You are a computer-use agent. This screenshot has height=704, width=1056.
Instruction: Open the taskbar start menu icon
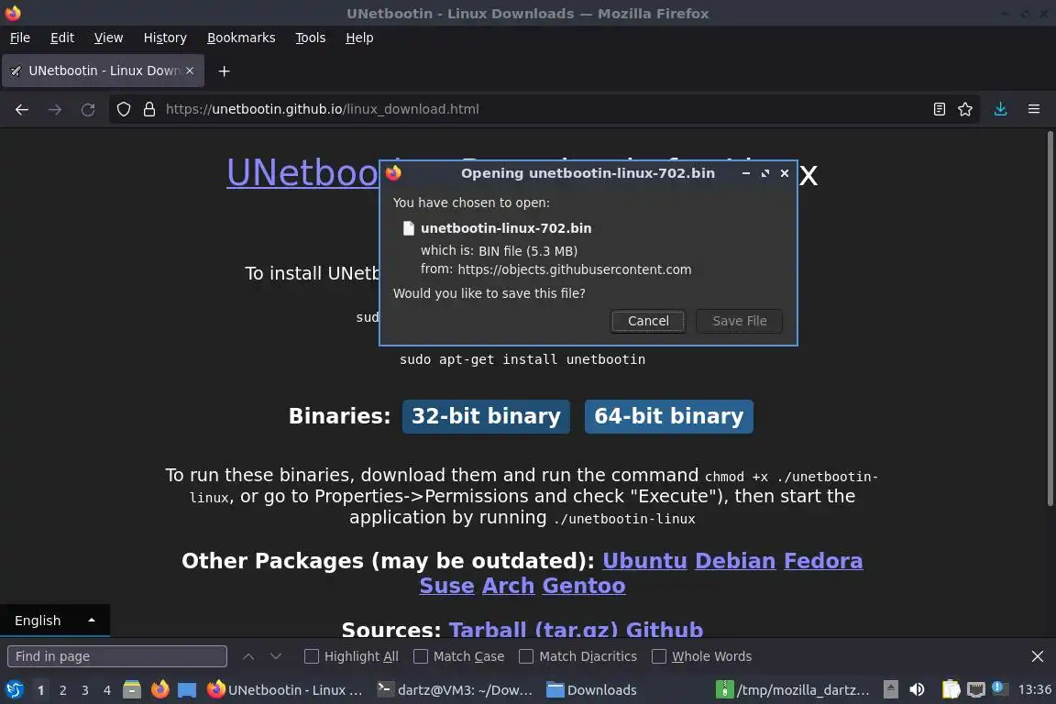pos(14,690)
